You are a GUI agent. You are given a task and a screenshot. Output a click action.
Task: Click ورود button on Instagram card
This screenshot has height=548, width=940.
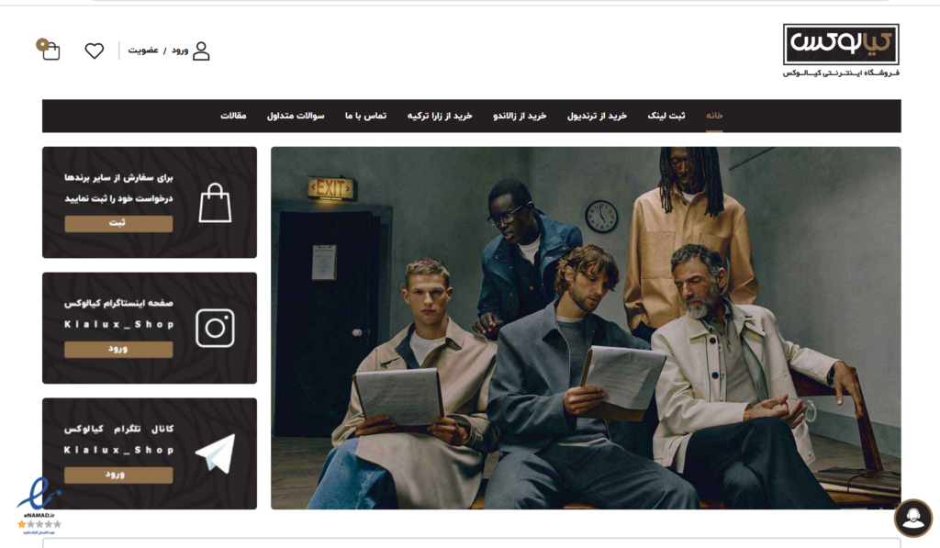[118, 350]
